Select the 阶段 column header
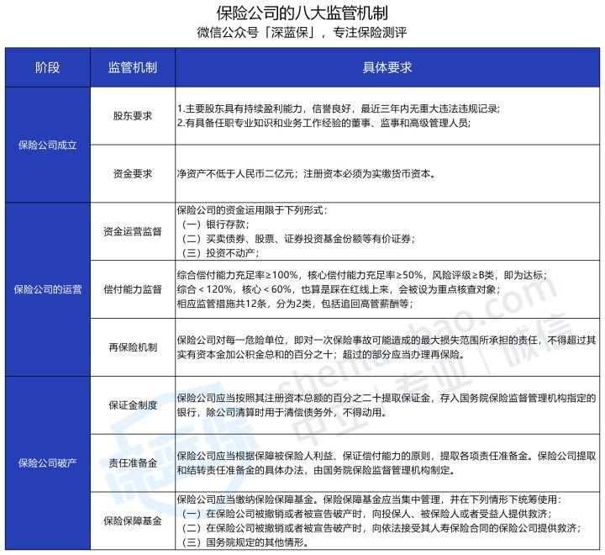605x555 pixels. coord(48,67)
